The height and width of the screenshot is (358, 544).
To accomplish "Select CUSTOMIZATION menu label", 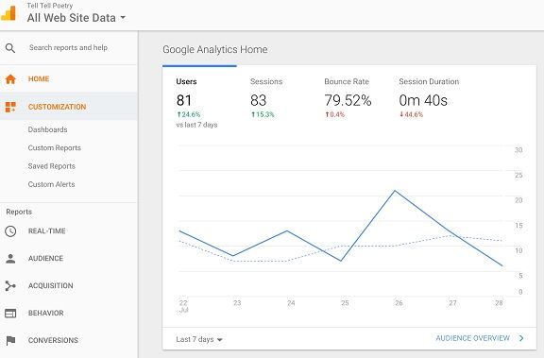I will [x=57, y=107].
